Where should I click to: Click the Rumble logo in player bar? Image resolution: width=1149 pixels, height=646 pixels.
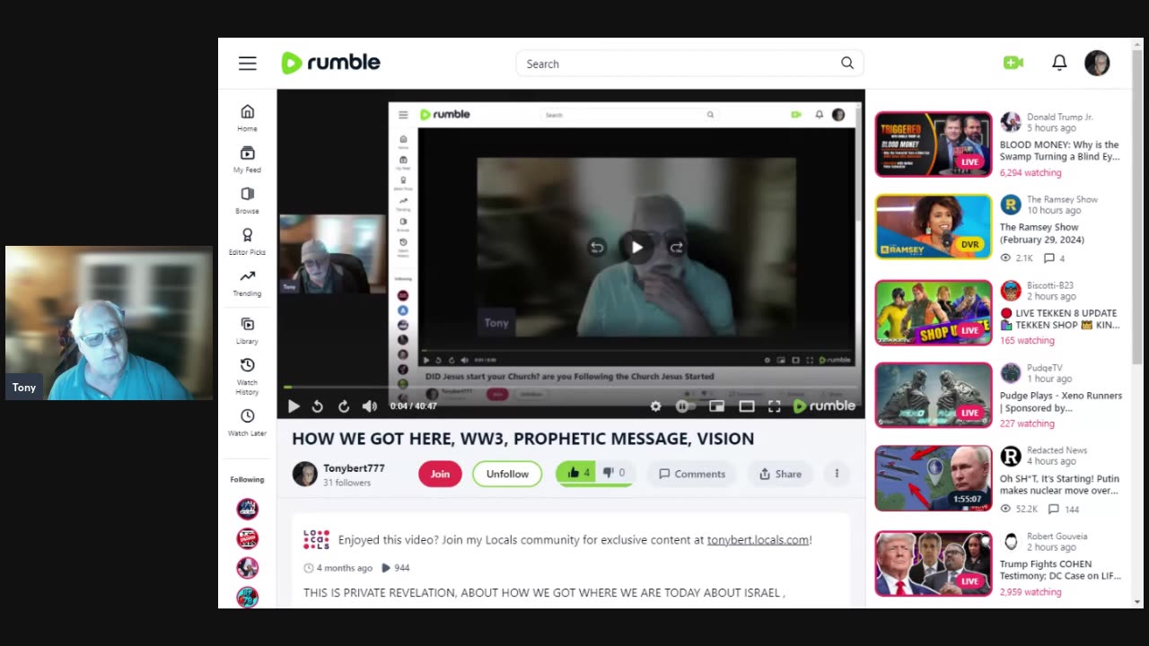[x=824, y=406]
